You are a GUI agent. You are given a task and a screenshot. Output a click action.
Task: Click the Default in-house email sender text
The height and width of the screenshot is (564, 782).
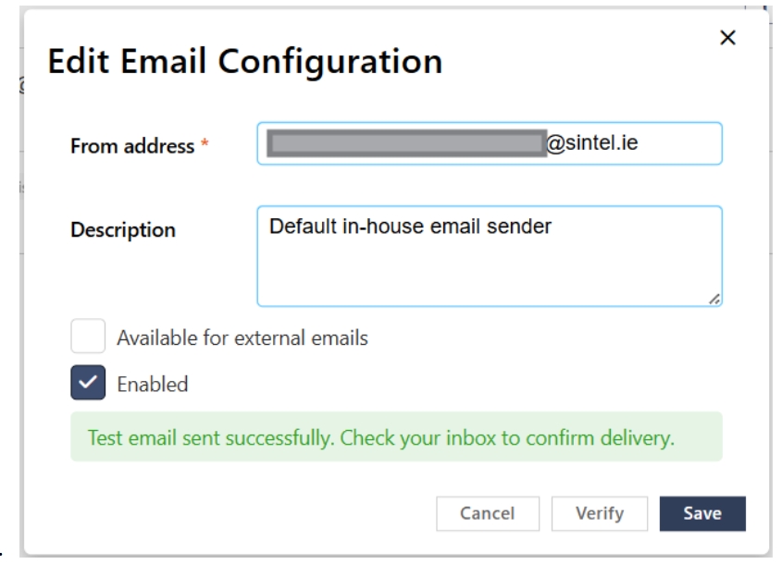[x=411, y=227]
